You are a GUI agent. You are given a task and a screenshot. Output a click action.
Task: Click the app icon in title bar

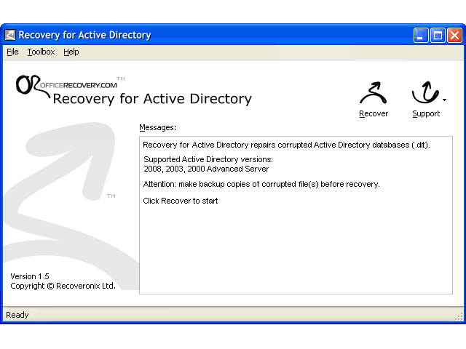pos(10,35)
